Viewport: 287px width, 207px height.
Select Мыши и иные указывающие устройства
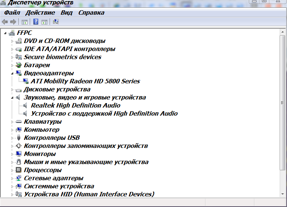86,162
